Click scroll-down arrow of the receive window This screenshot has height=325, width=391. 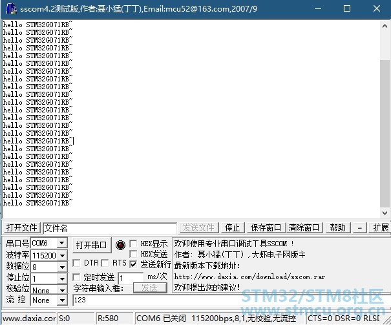point(385,213)
